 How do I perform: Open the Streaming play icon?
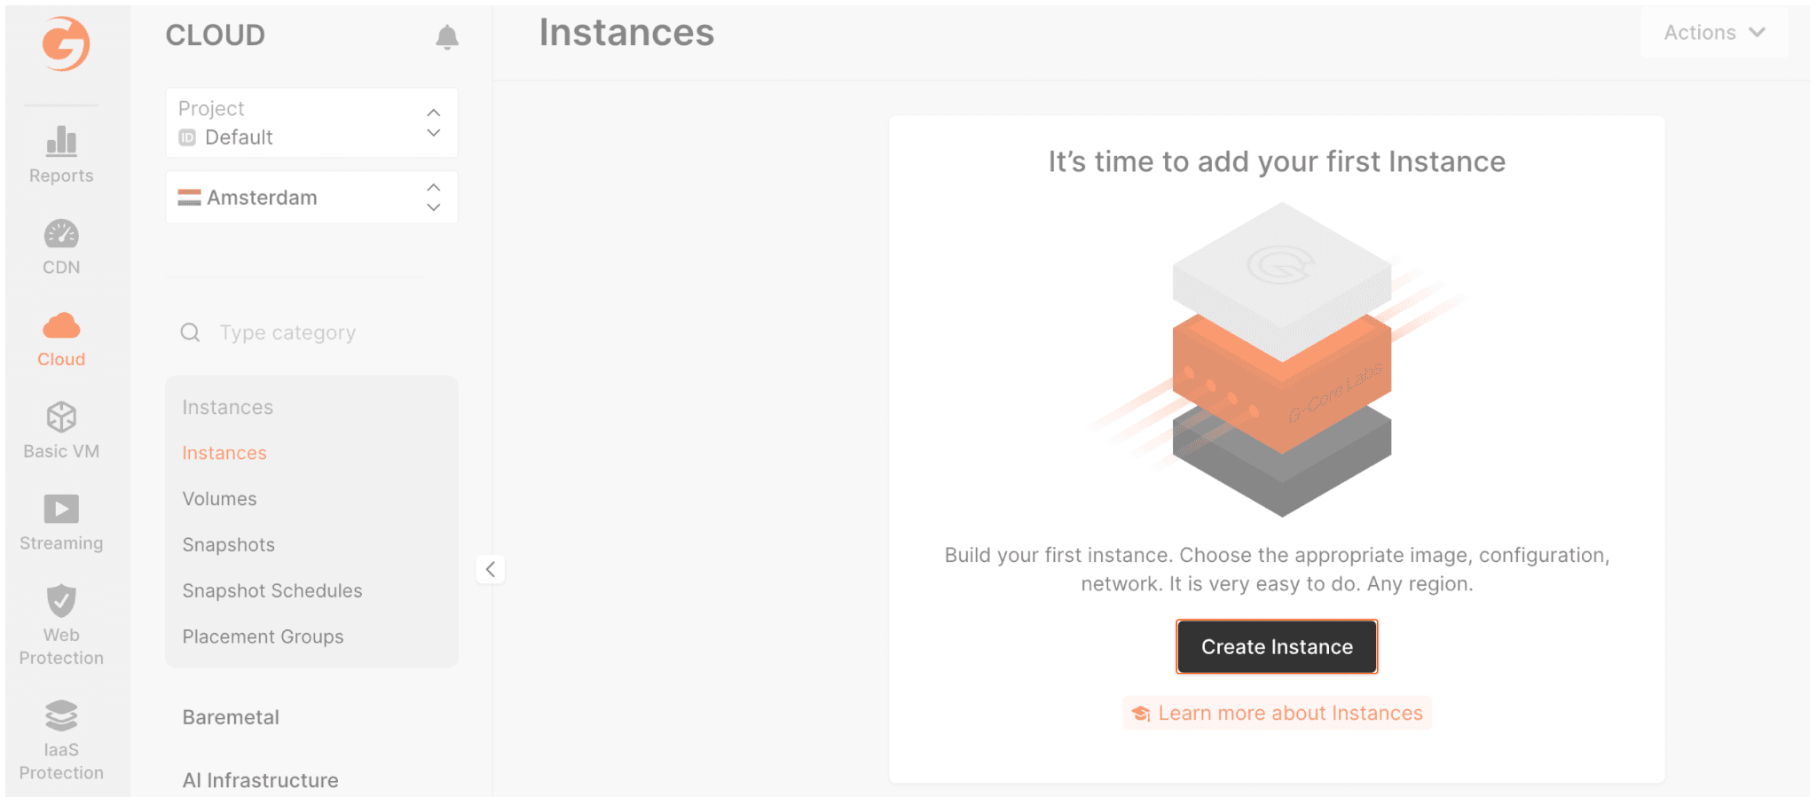(61, 509)
